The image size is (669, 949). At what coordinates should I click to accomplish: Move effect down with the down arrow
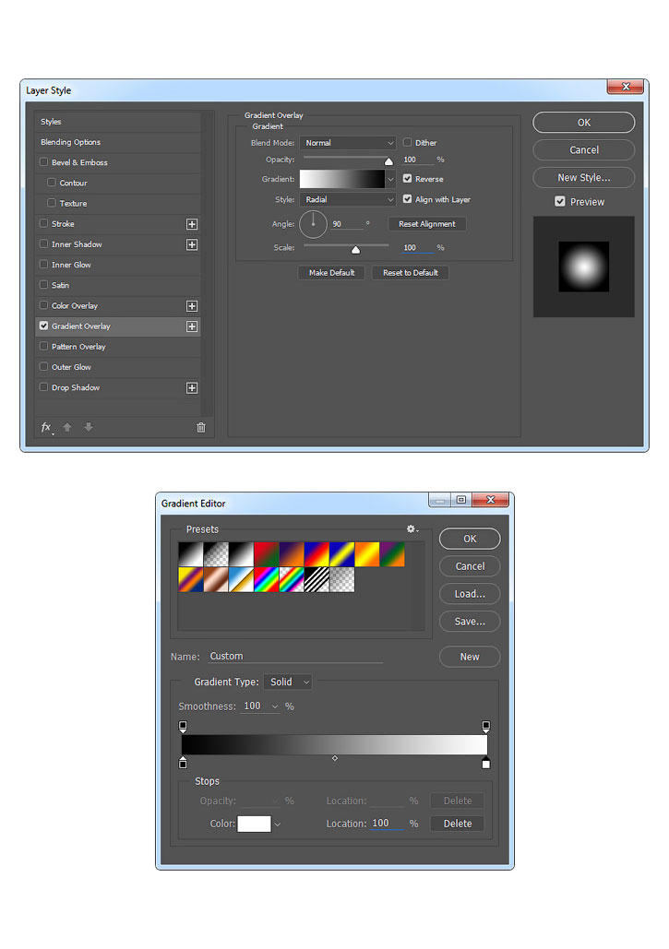tap(89, 427)
